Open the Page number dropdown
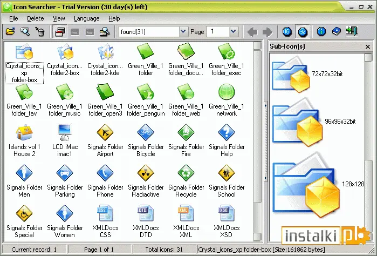 click(x=234, y=31)
